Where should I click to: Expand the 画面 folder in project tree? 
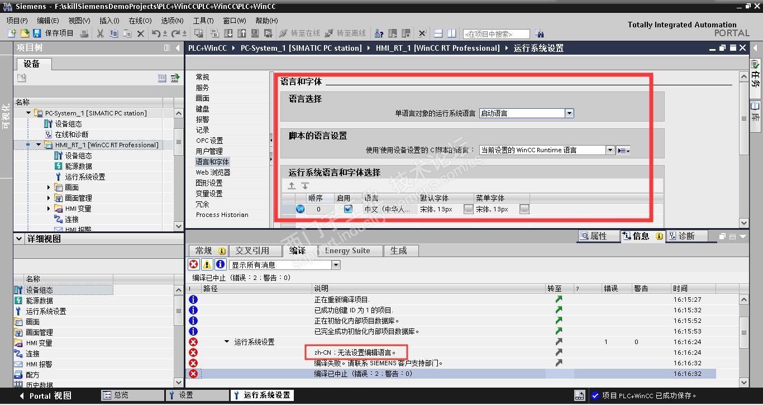49,187
